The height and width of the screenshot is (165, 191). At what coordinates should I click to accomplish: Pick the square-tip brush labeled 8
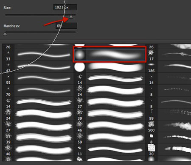[169, 138]
